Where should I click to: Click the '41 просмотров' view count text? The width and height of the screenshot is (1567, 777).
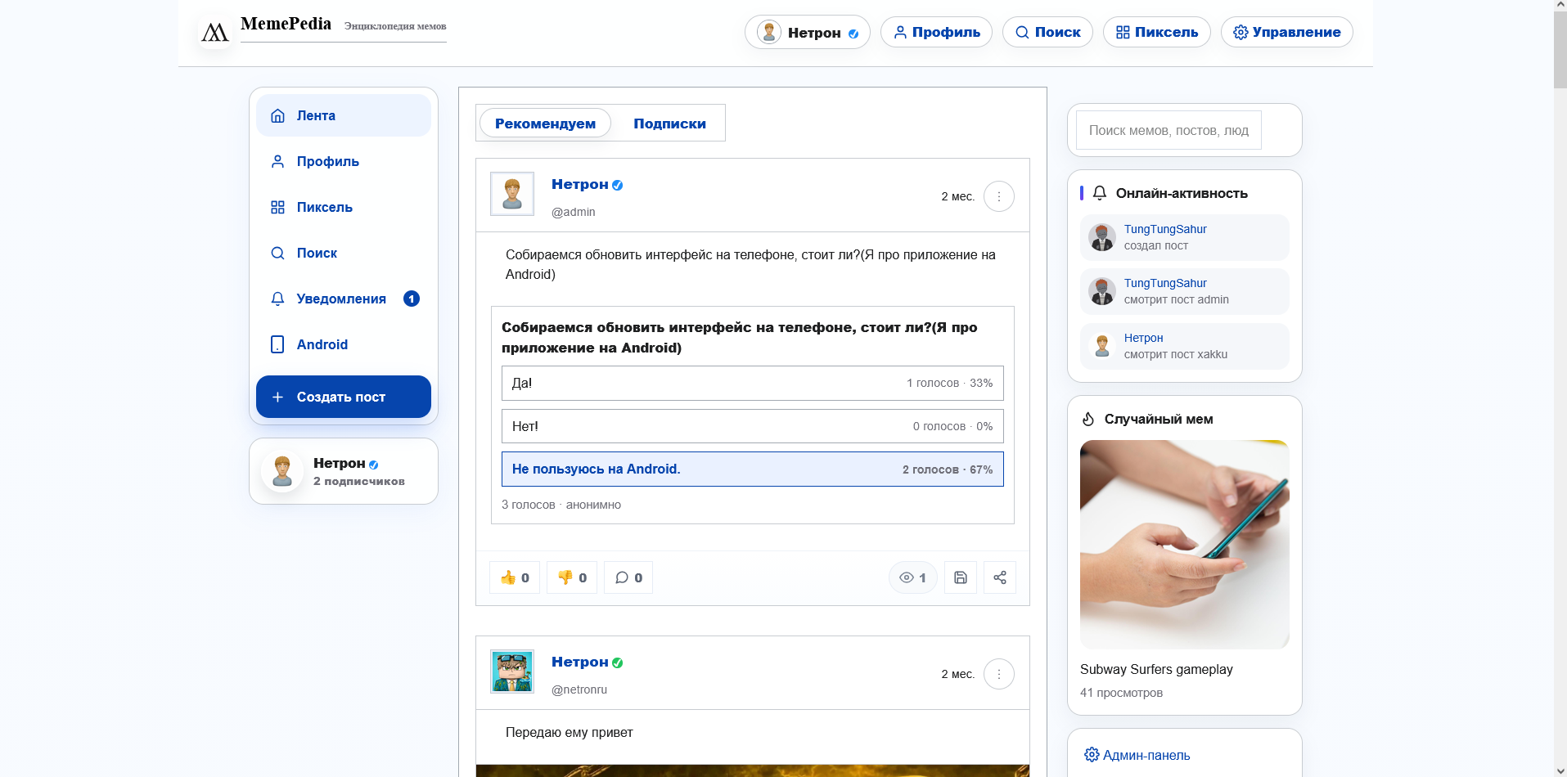pyautogui.click(x=1121, y=693)
